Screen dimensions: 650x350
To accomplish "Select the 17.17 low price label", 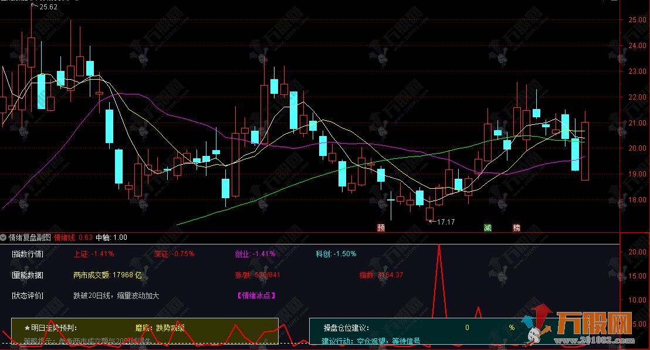I will click(x=446, y=222).
